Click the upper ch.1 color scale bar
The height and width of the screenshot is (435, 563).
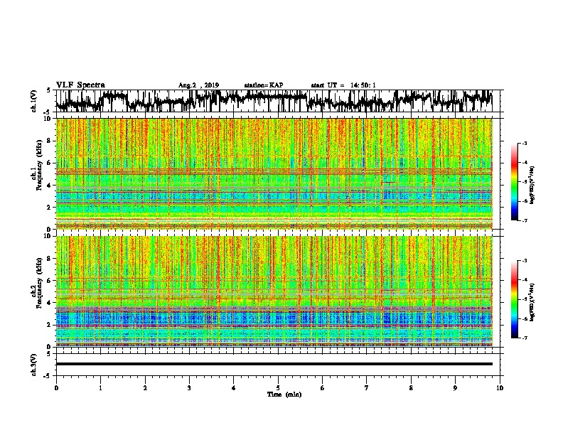515,182
